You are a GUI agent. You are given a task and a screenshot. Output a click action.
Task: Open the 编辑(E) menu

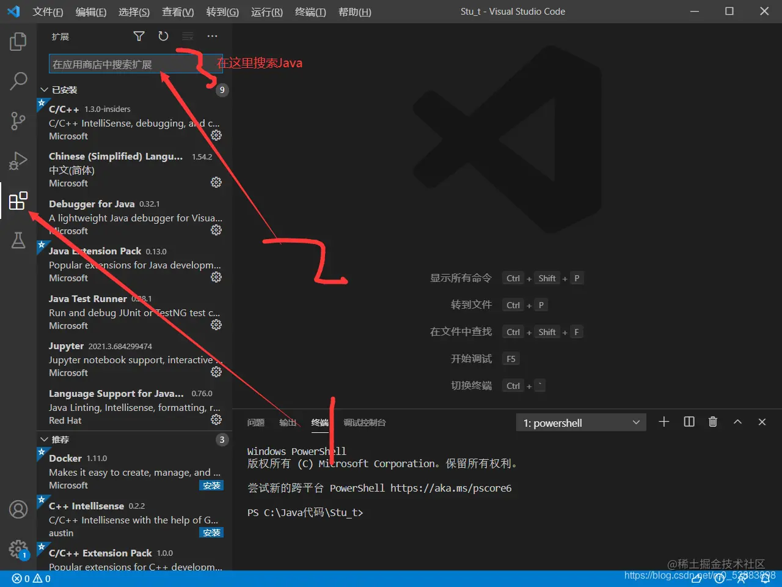[x=91, y=12]
